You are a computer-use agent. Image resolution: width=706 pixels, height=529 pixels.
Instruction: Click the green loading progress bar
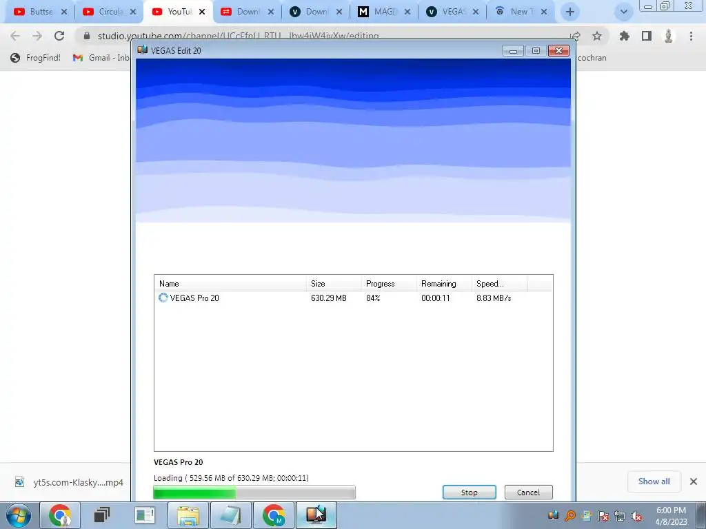click(x=254, y=492)
